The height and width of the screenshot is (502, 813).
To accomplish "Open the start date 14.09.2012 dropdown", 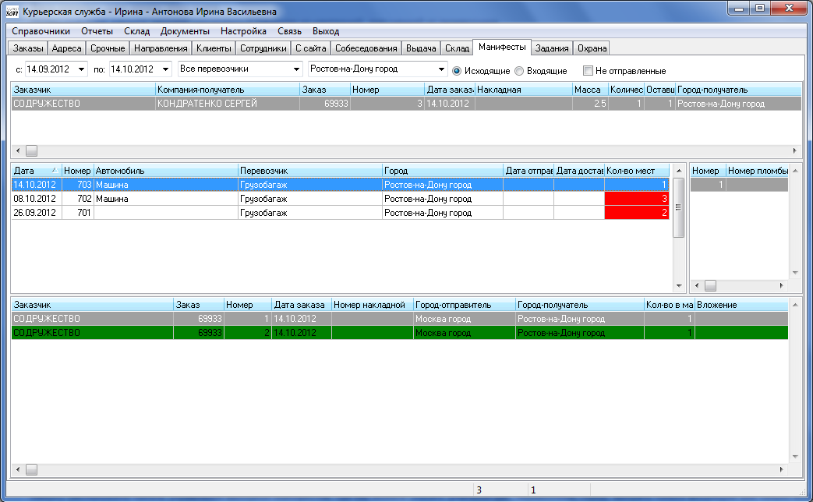I will click(82, 69).
